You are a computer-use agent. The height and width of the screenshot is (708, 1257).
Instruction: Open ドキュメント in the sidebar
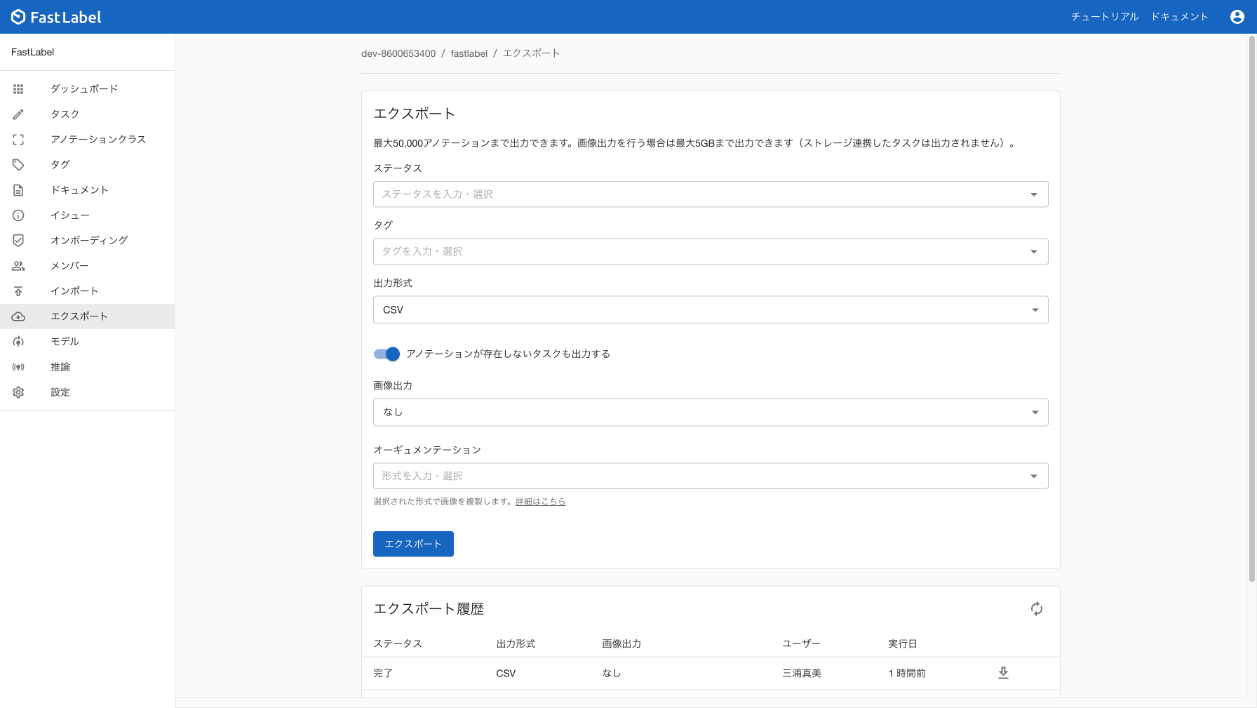[79, 190]
